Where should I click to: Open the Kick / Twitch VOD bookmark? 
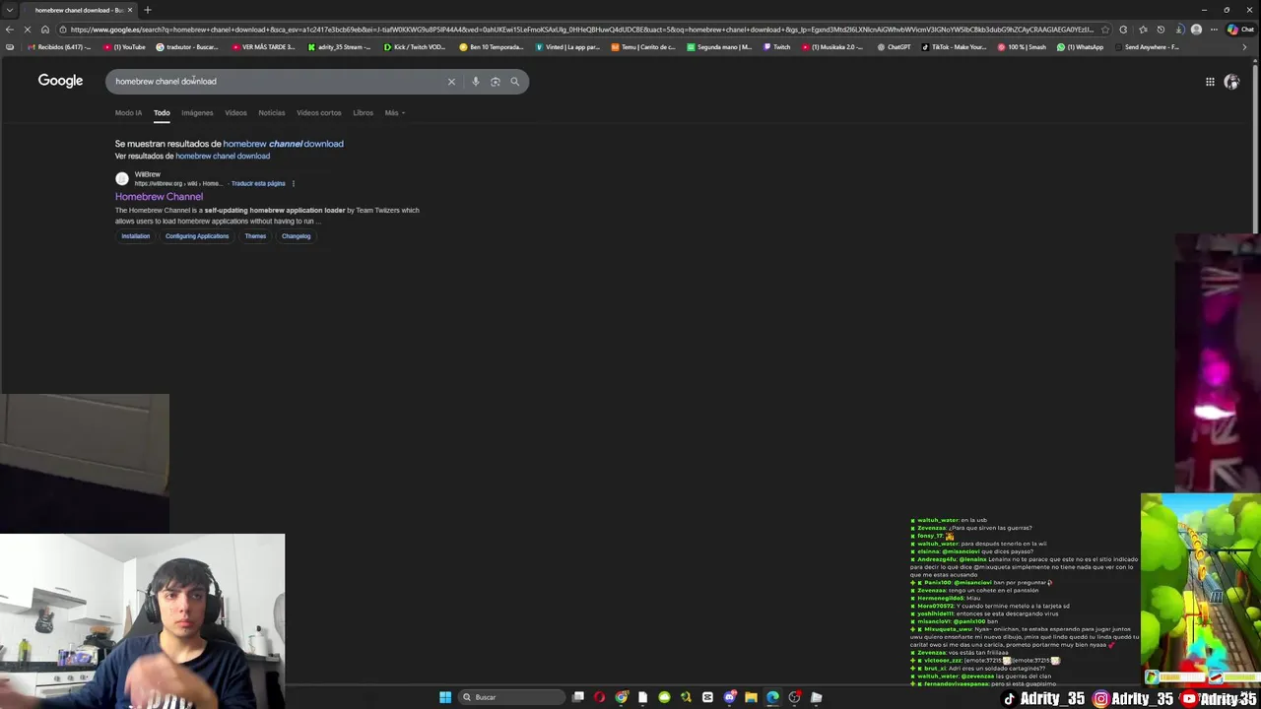(x=414, y=47)
